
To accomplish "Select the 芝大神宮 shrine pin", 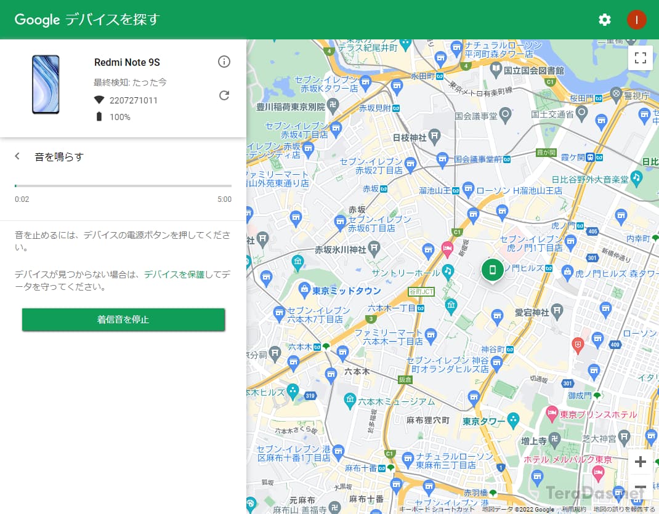I will pyautogui.click(x=624, y=437).
